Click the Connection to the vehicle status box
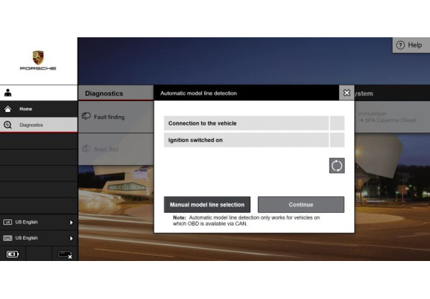The image size is (430, 299). pos(336,123)
